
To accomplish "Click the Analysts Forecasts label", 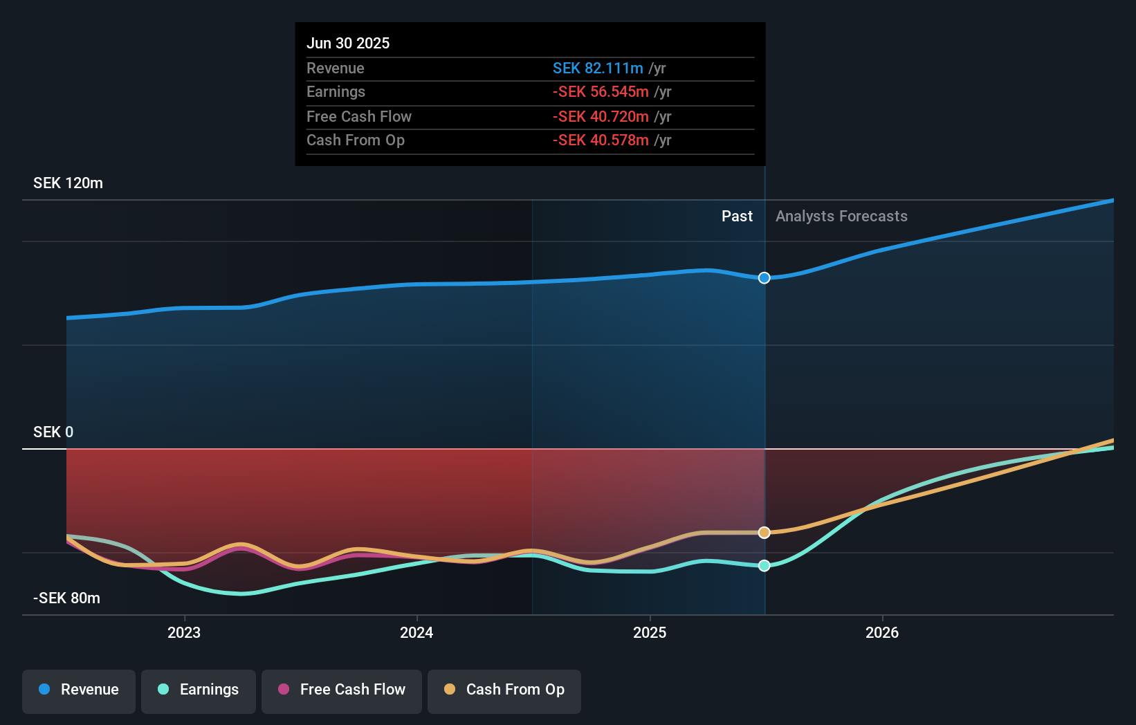I will click(841, 217).
